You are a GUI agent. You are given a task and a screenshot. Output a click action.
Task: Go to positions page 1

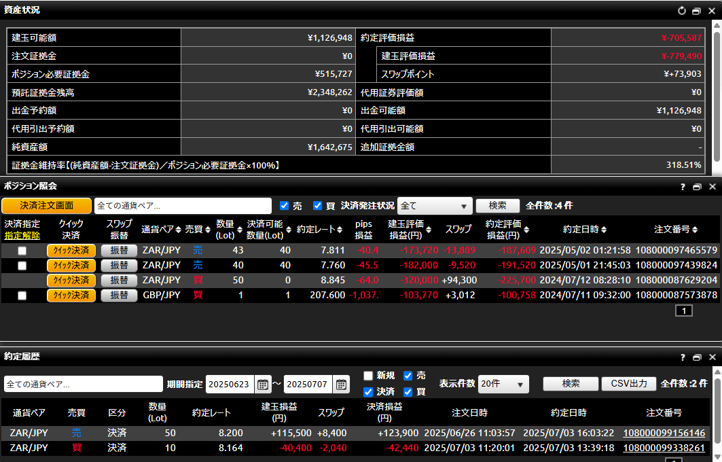(x=684, y=311)
